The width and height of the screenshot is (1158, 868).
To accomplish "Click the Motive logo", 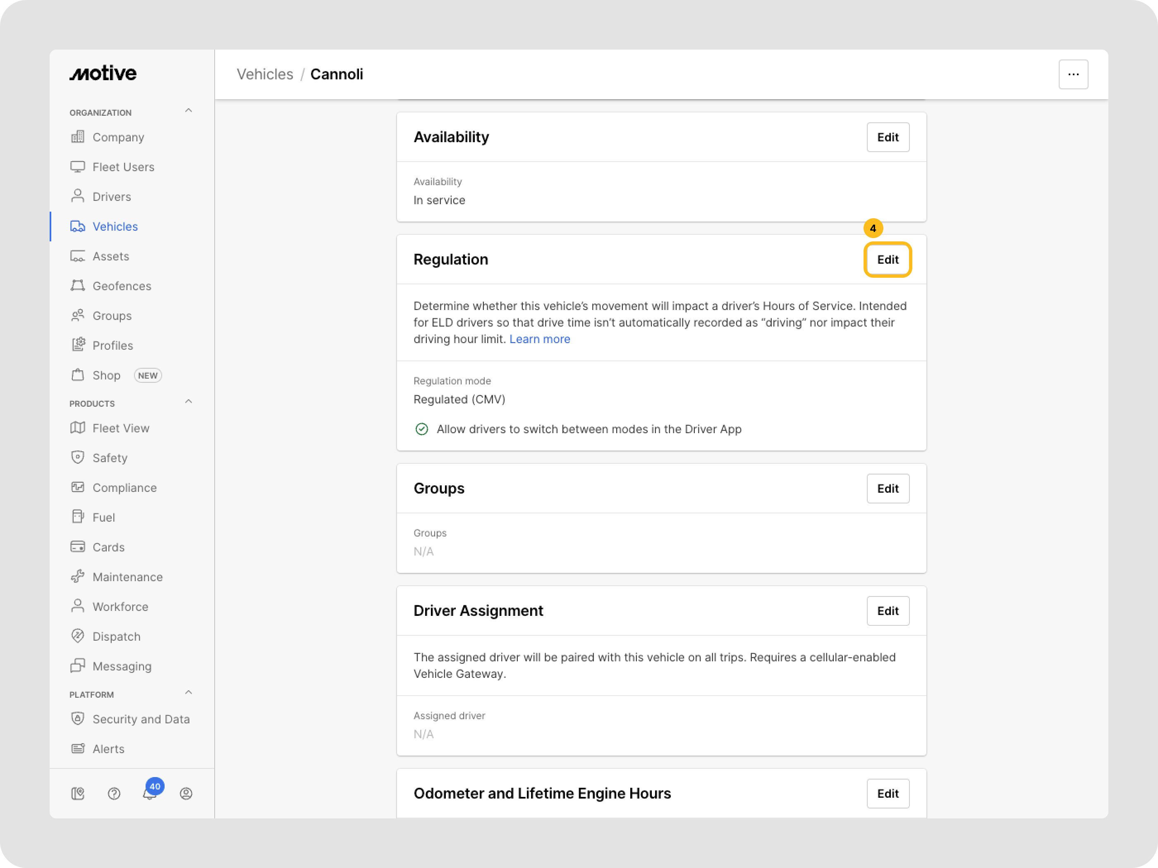I will click(103, 73).
